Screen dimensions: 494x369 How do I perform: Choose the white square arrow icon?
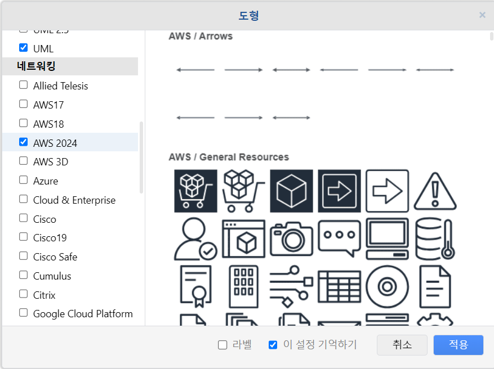(387, 191)
